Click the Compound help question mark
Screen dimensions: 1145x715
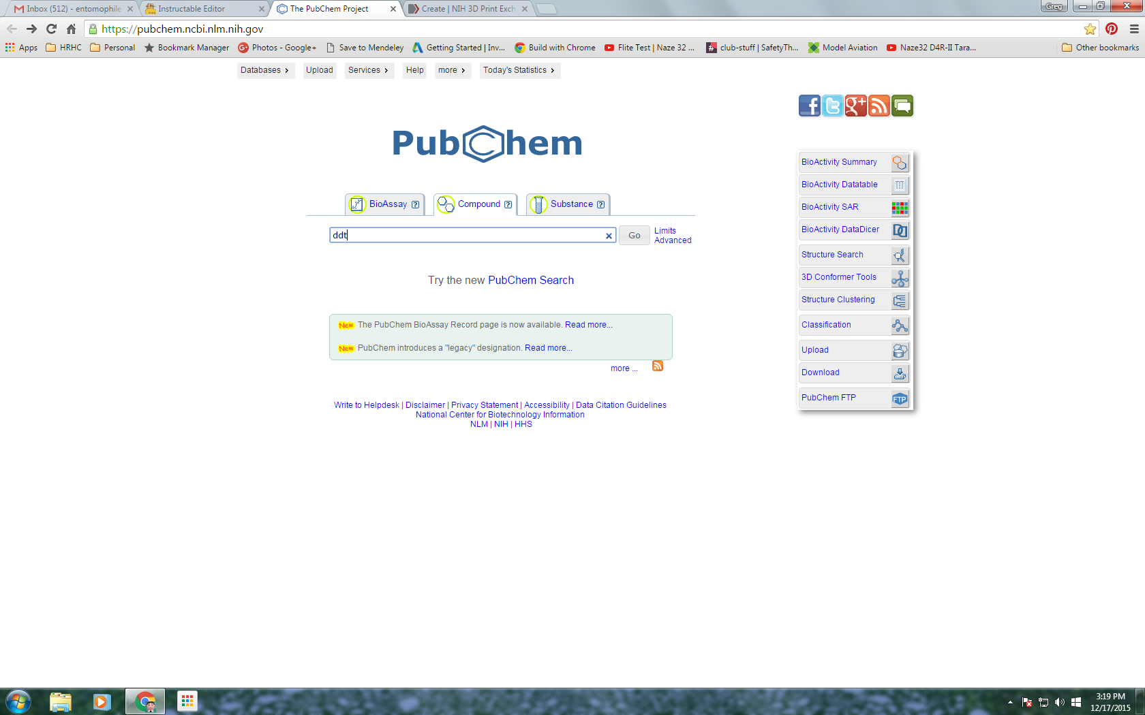click(x=508, y=204)
